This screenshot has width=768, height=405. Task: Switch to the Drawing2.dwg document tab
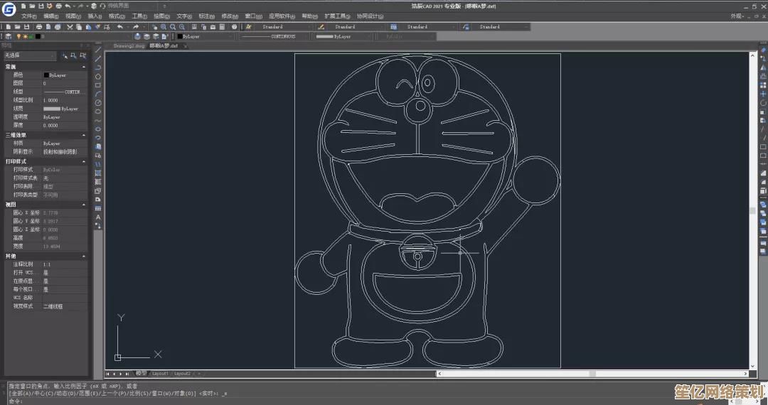pos(129,45)
